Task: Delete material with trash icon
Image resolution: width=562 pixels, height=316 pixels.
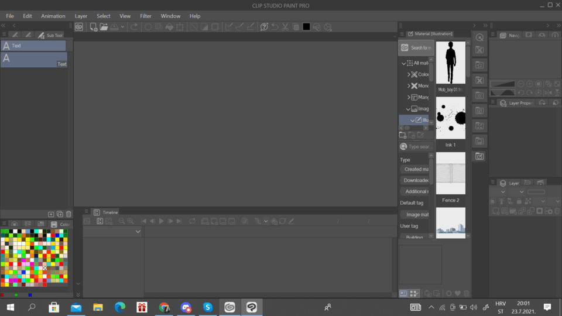Action: click(x=467, y=293)
